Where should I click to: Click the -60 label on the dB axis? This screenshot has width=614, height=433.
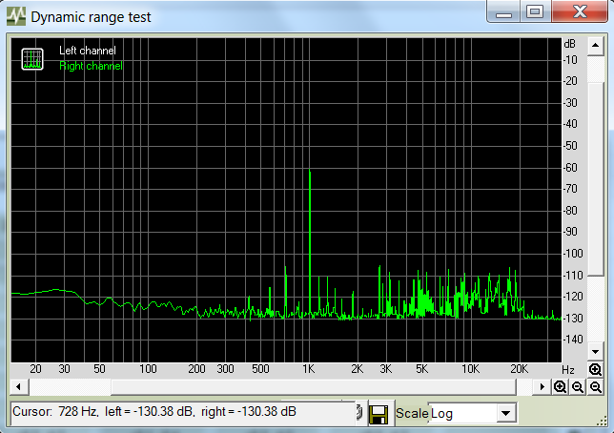coord(570,168)
